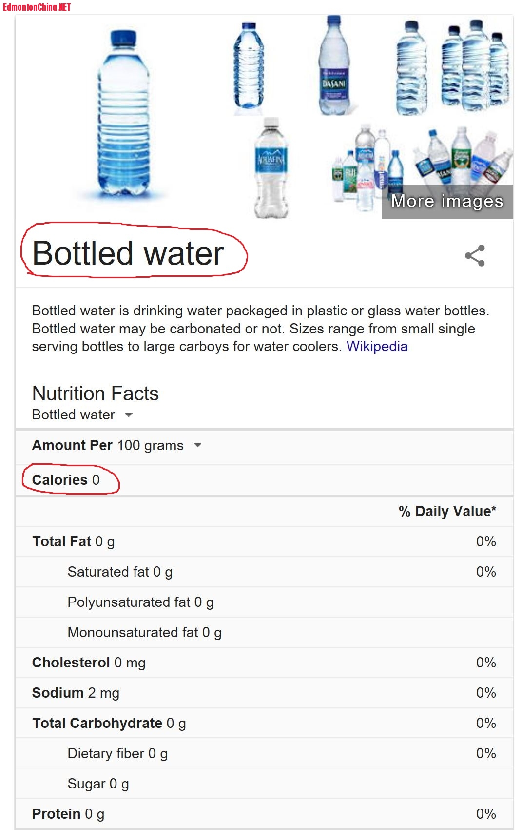Click the Total Carbohydrate row
This screenshot has width=522, height=830.
click(x=109, y=723)
